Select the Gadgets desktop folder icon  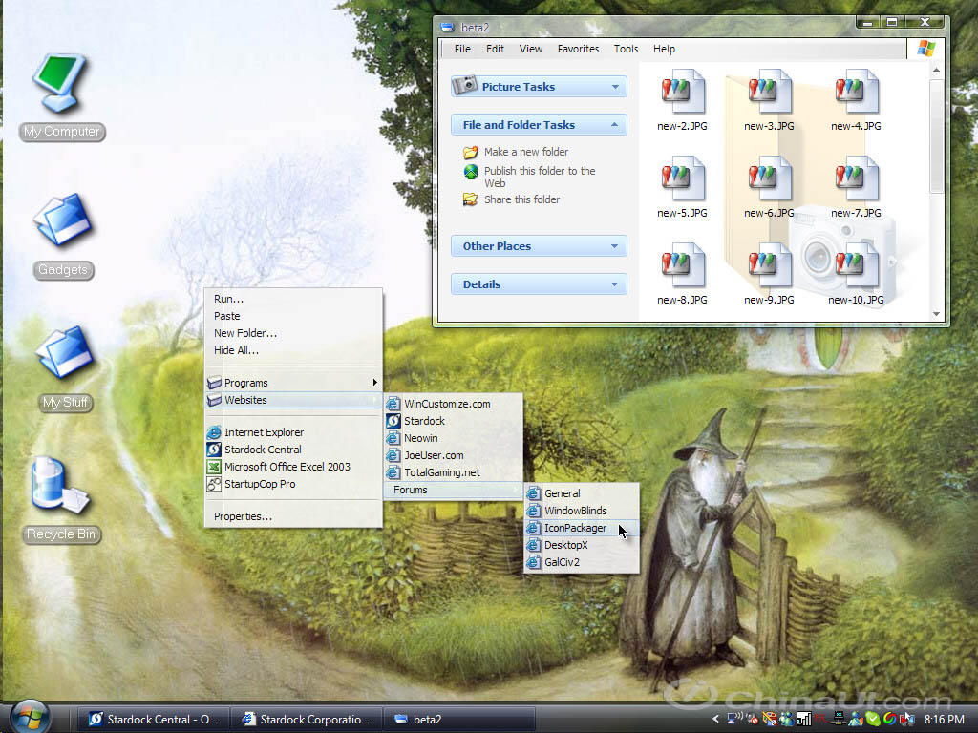click(x=62, y=220)
